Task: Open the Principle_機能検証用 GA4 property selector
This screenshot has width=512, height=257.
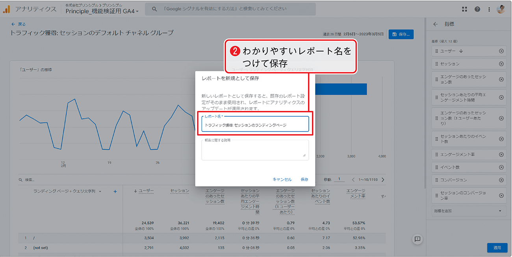Action: tap(102, 11)
